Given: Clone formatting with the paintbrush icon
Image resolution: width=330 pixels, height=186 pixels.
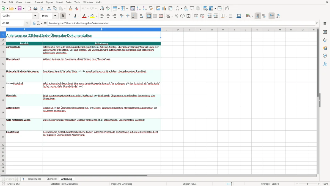Looking at the screenshot, I should pyautogui.click(x=71, y=9).
